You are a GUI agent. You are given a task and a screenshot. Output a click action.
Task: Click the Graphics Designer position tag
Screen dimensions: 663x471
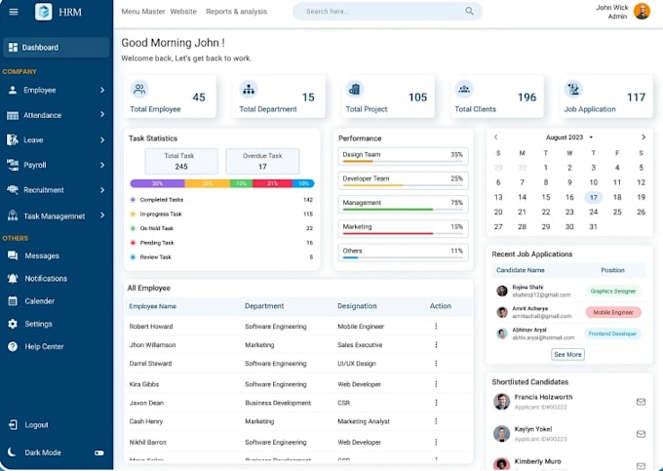coord(613,292)
